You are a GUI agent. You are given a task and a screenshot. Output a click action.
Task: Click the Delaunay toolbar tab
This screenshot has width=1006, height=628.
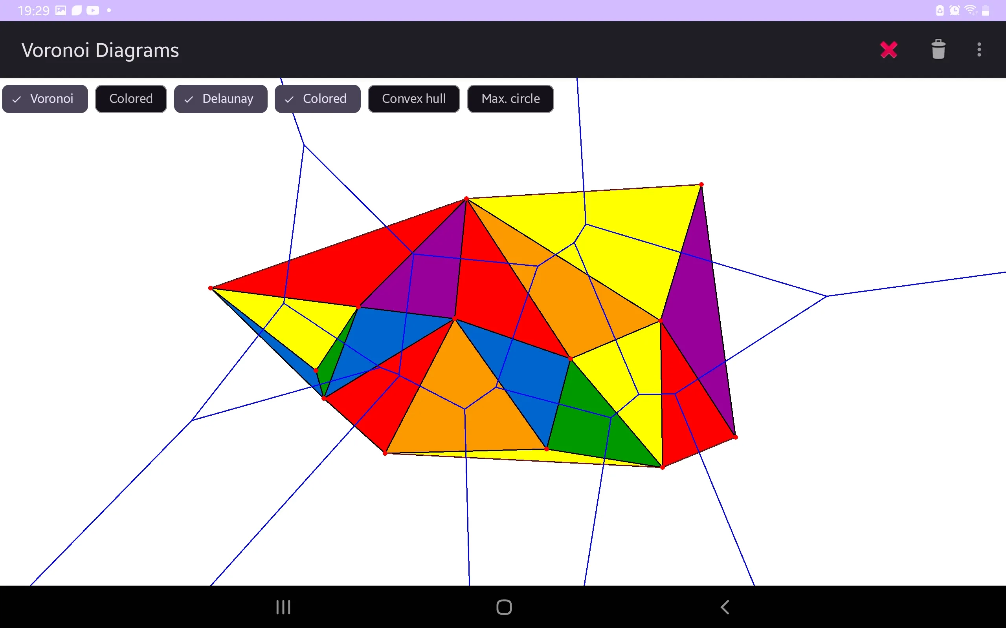pyautogui.click(x=219, y=98)
